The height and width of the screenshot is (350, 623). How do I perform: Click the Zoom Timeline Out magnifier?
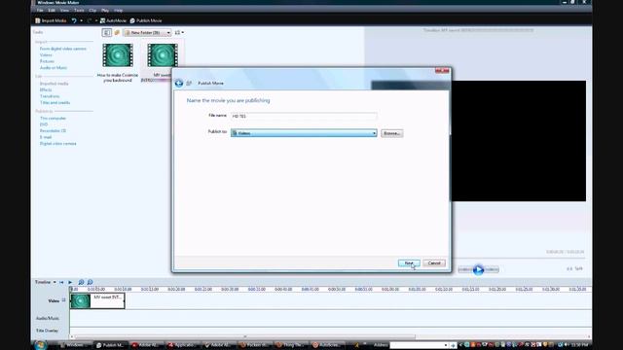click(91, 282)
